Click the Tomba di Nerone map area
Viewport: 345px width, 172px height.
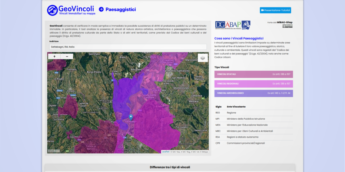click(91, 148)
